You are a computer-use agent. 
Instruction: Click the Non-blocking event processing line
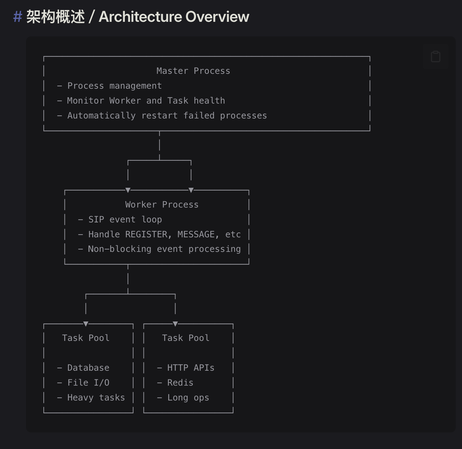click(x=164, y=249)
